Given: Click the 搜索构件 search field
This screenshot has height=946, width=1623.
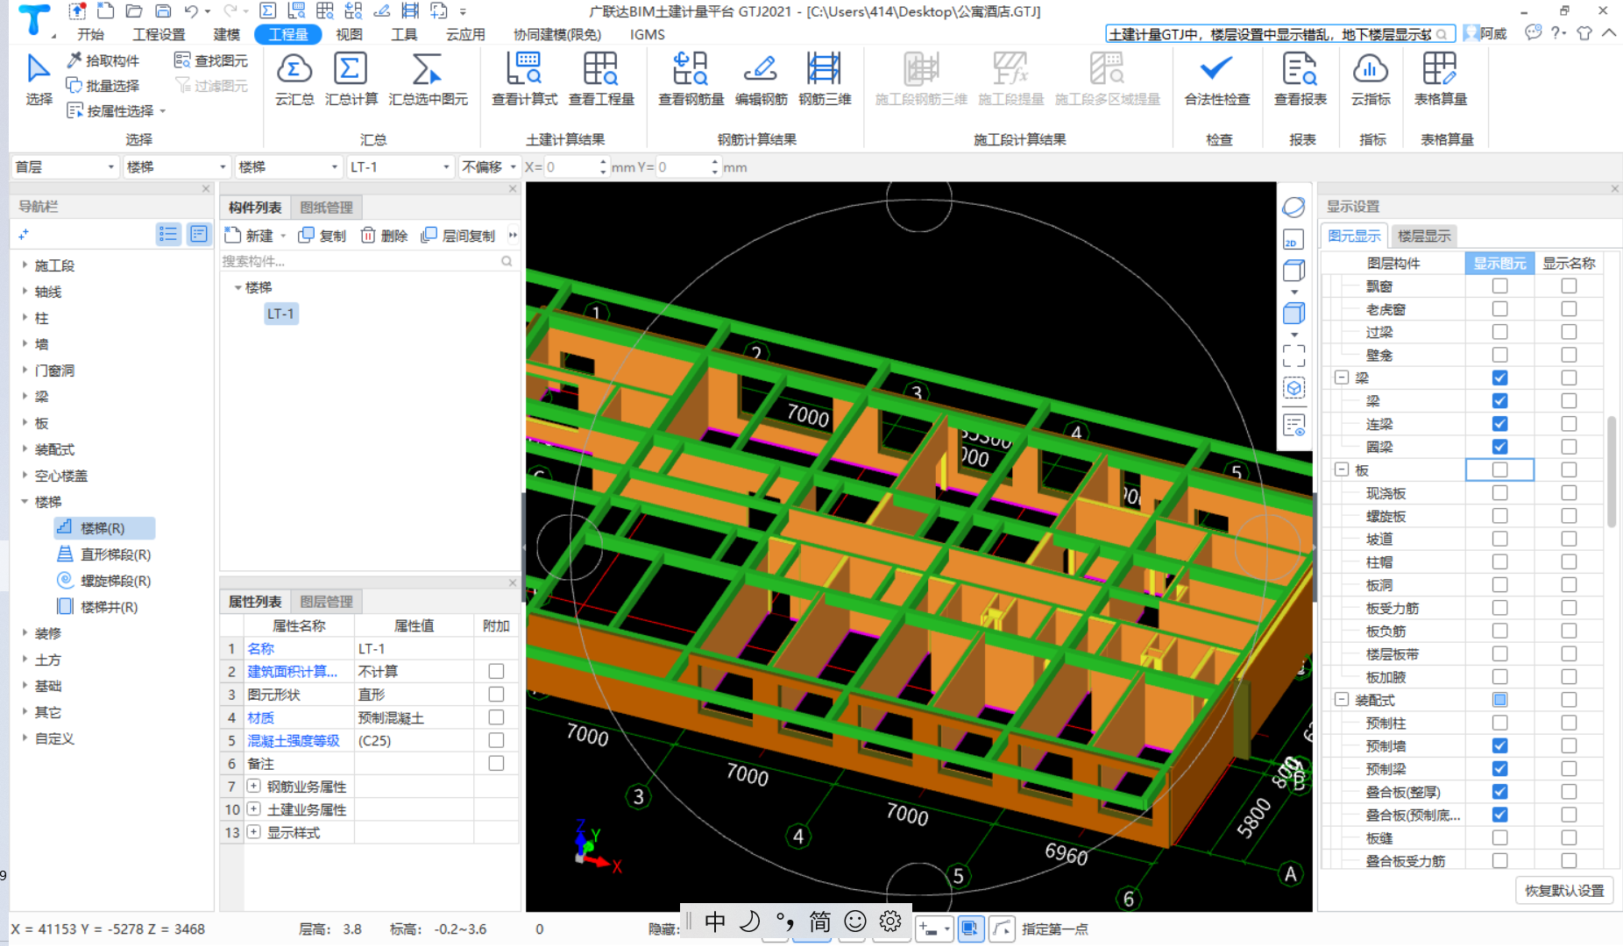Looking at the screenshot, I should pos(368,261).
